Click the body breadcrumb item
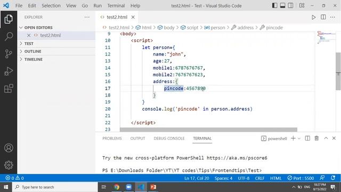Image resolution: width=341 pixels, height=192 pixels. pyautogui.click(x=166, y=28)
